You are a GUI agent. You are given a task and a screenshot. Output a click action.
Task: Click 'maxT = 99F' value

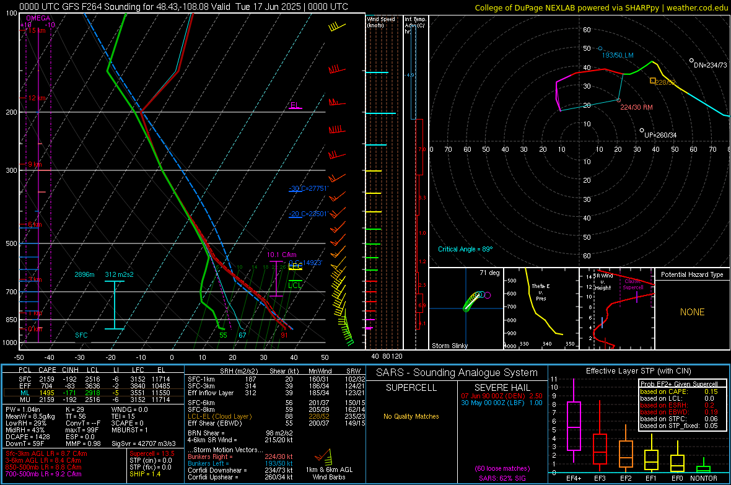(x=82, y=430)
